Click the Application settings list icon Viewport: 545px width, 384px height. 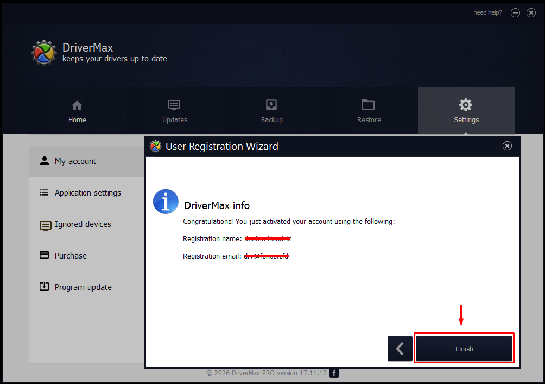[44, 192]
